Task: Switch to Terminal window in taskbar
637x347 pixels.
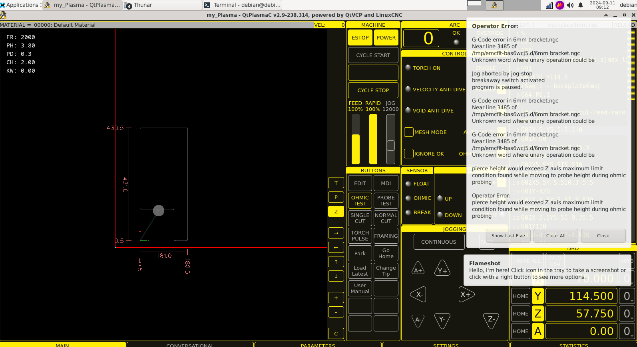Action: tap(242, 5)
